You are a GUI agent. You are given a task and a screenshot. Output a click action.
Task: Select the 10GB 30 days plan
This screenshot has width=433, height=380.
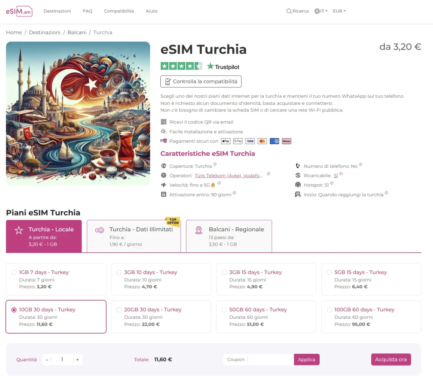pyautogui.click(x=56, y=317)
